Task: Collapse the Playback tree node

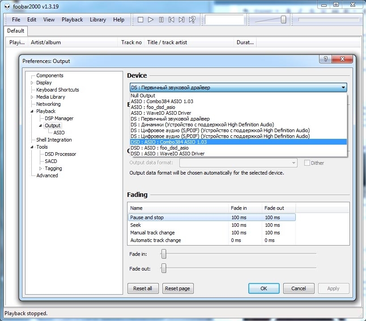Action: (x=32, y=112)
